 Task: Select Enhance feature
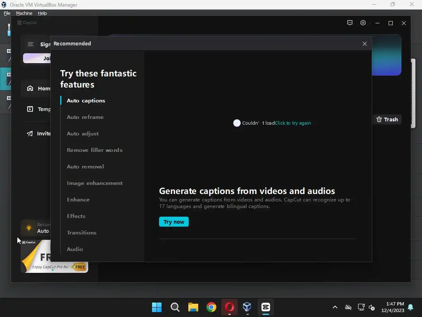tap(78, 199)
